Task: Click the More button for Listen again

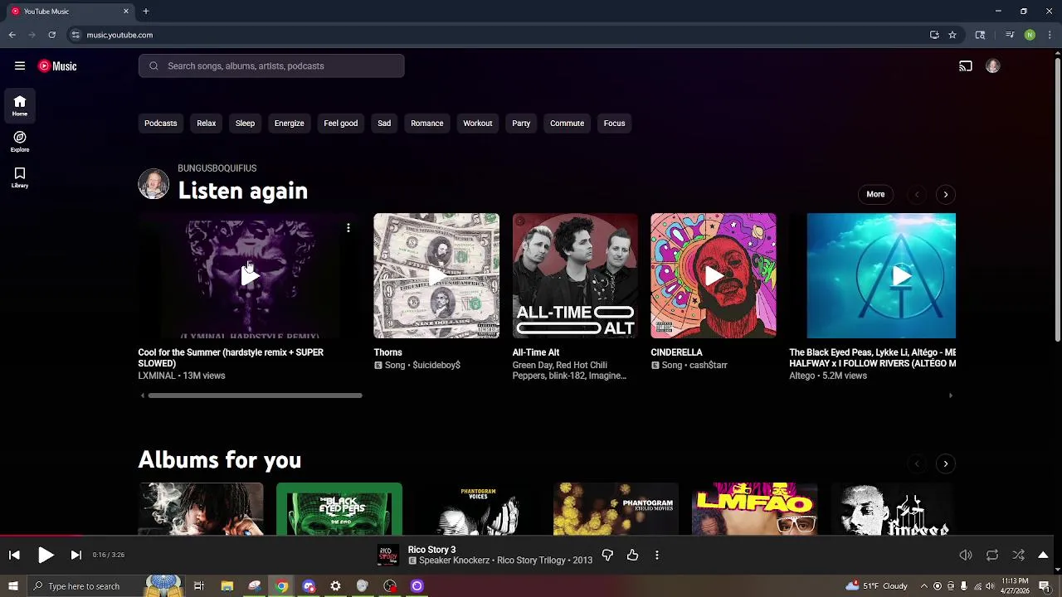Action: coord(875,194)
